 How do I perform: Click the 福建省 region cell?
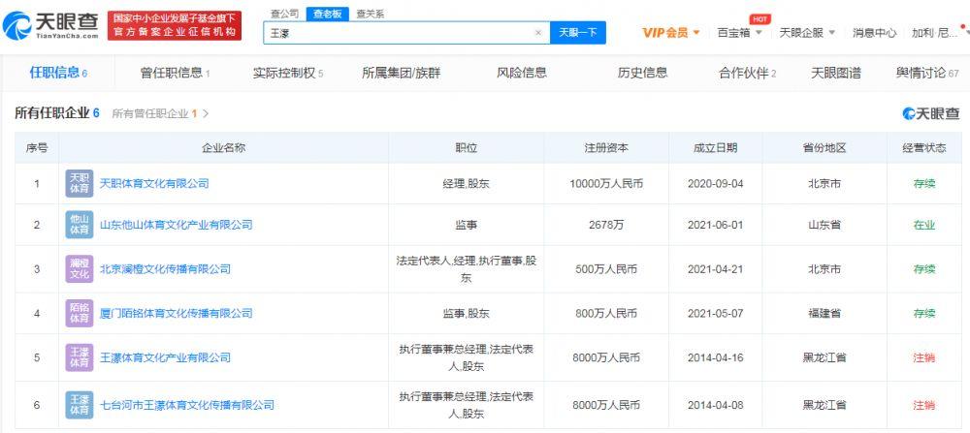(x=824, y=313)
